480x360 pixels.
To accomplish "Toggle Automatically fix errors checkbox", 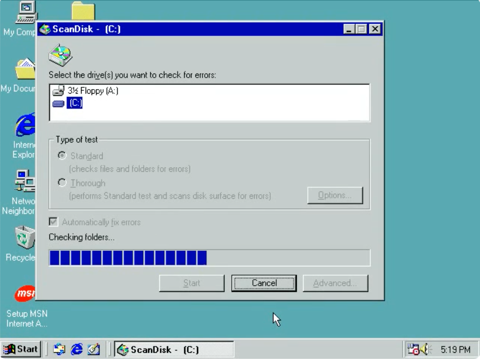I will tap(54, 222).
